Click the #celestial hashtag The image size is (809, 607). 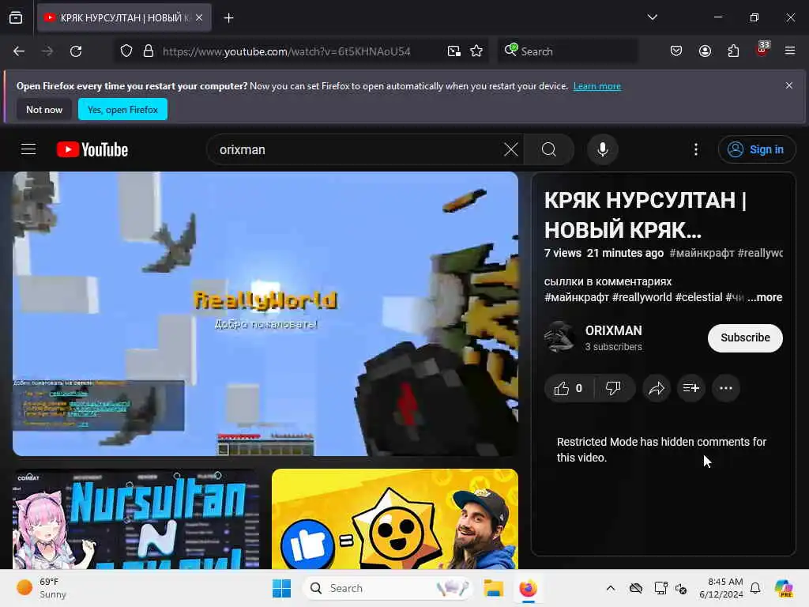698,297
